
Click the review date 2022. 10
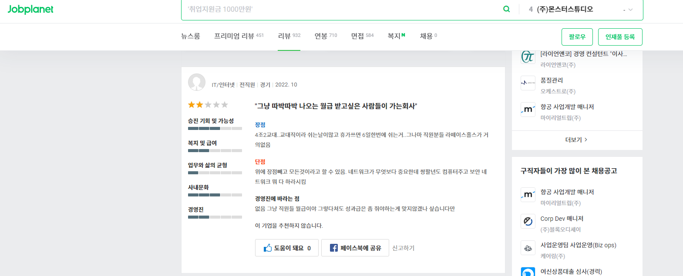pos(286,85)
